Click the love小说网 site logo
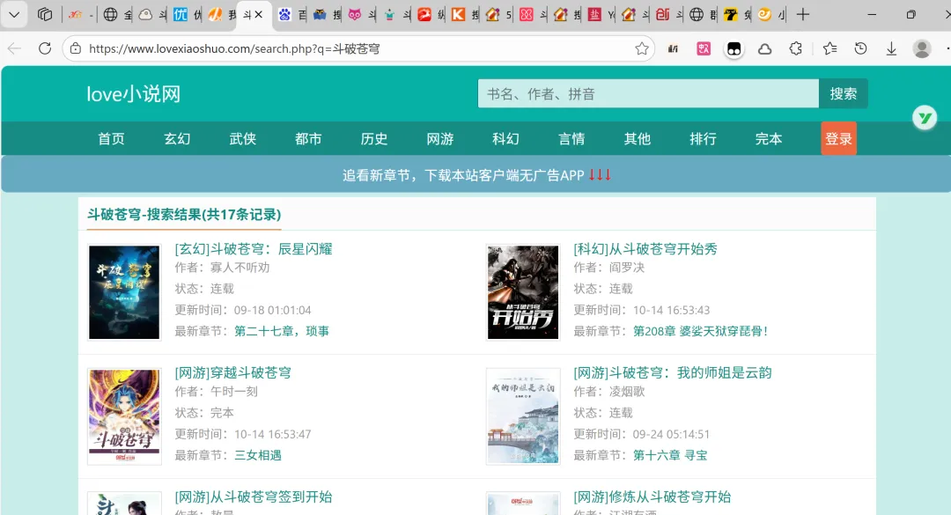Image resolution: width=951 pixels, height=515 pixels. 134,94
